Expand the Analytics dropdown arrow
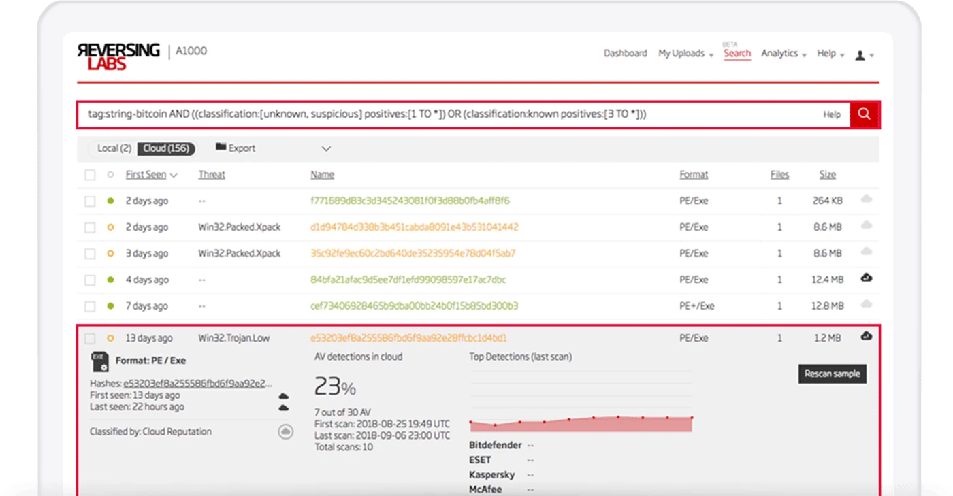The width and height of the screenshot is (953, 496). (804, 56)
